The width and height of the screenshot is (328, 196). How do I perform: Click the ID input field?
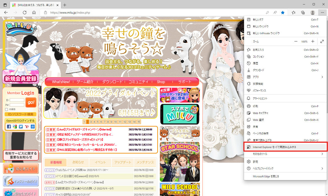[17, 100]
